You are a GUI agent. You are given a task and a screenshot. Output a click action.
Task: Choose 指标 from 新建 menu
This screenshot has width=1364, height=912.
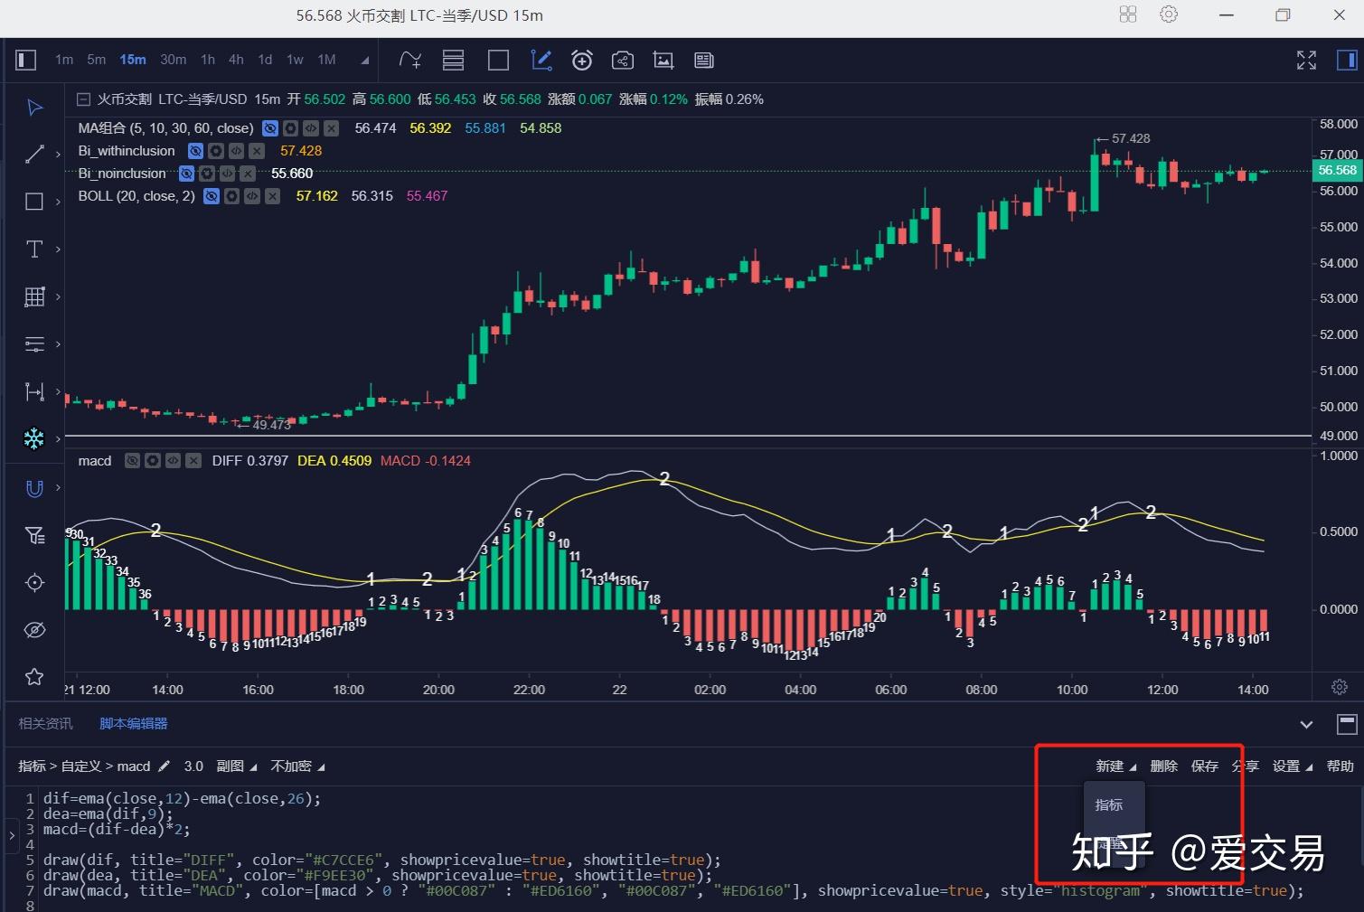click(x=1109, y=804)
